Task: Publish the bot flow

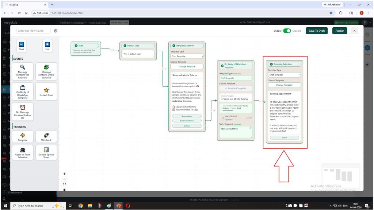Action: coord(340,31)
